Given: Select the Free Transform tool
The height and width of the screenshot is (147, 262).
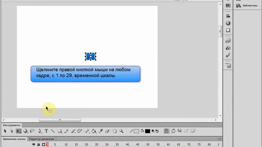Looking at the screenshot, I should tap(18, 131).
